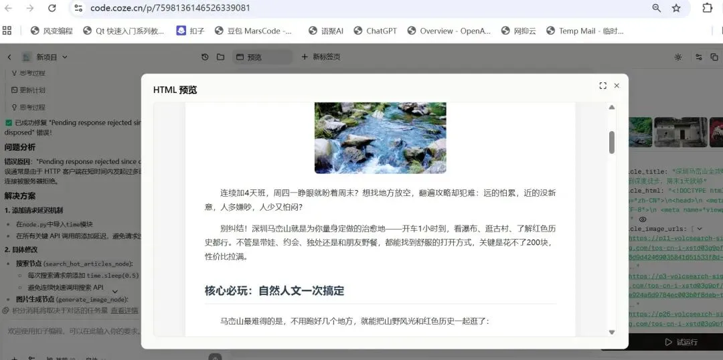Open the old village house thumbnail
The image size is (723, 360).
click(681, 132)
